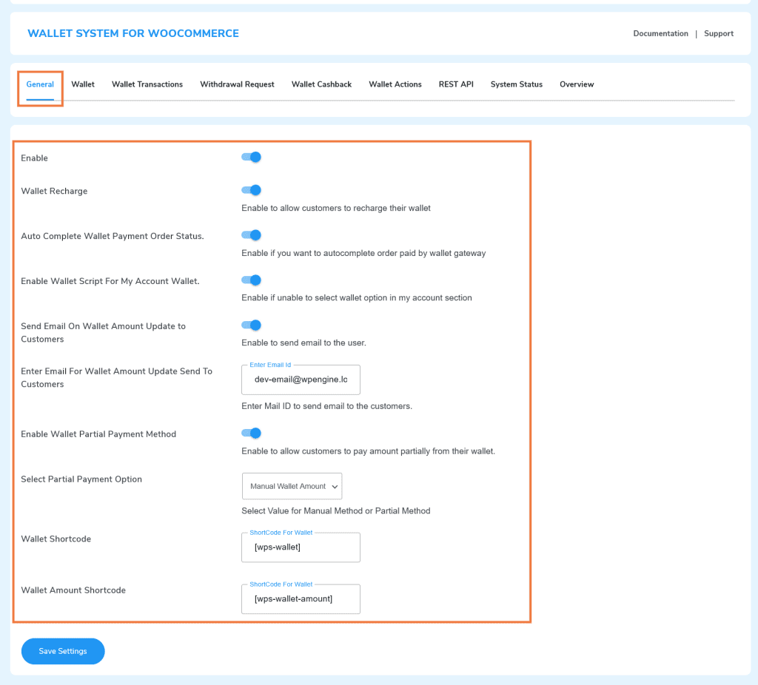View the Withdrawal Request tab
The image size is (758, 685).
(x=237, y=84)
